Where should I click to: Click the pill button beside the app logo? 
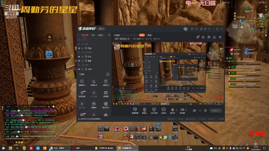102,29
